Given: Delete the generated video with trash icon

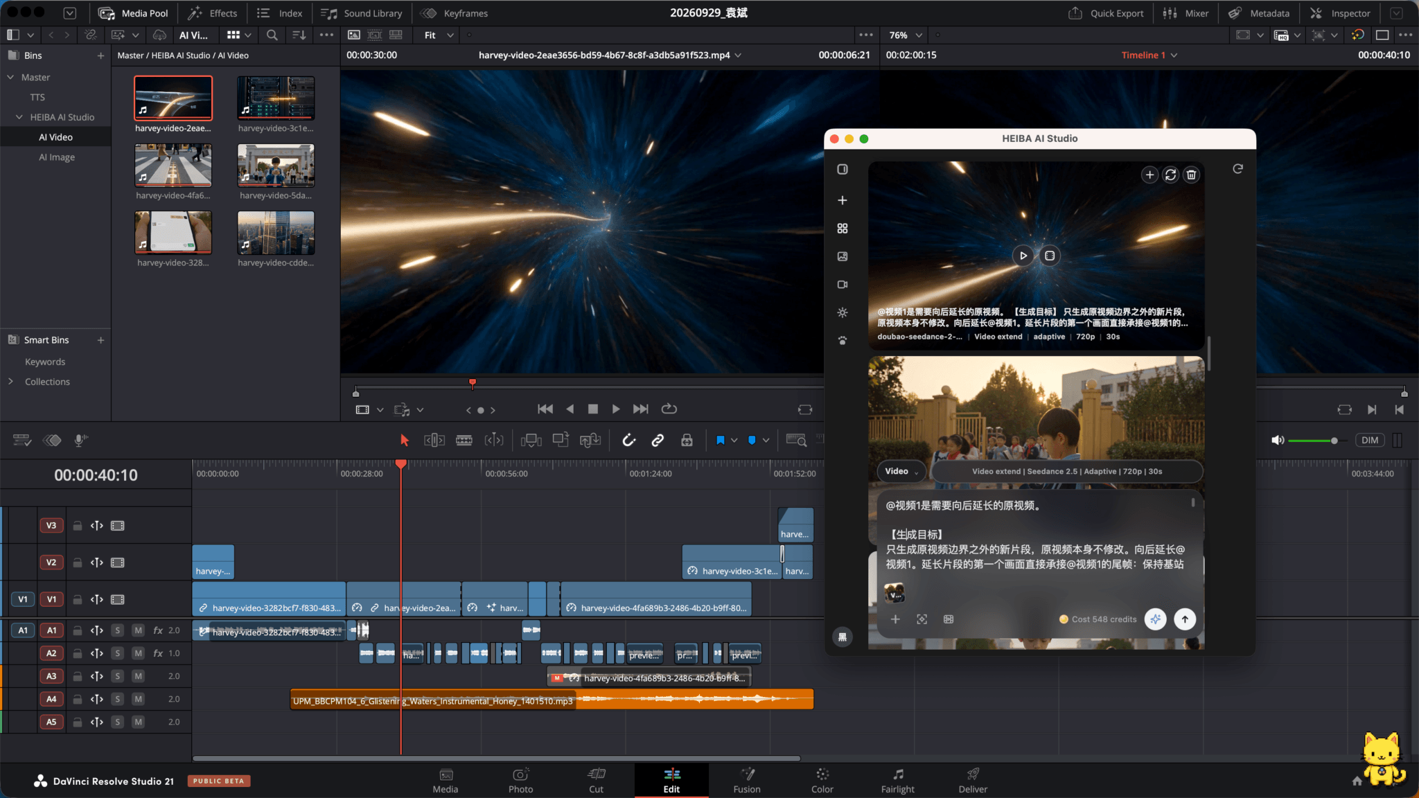Looking at the screenshot, I should 1191,175.
